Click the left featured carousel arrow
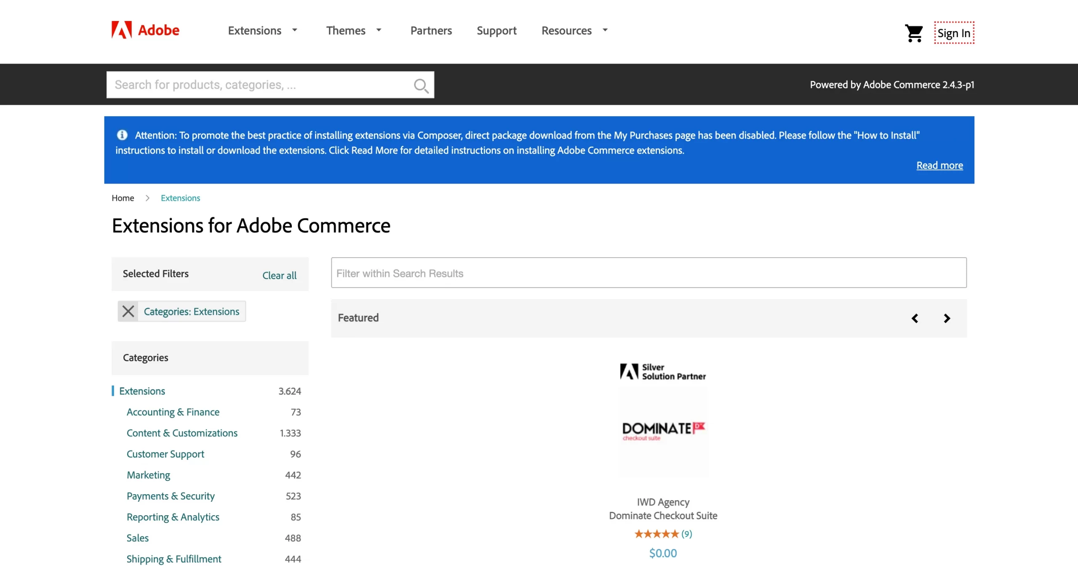1078x570 pixels. coord(915,318)
